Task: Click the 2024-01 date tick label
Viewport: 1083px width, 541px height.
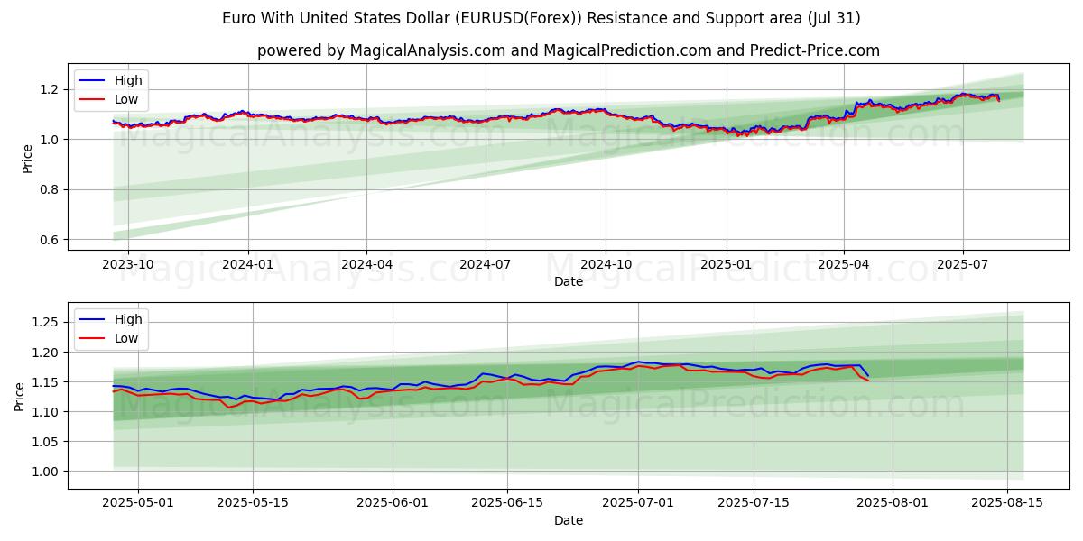Action: pos(247,264)
